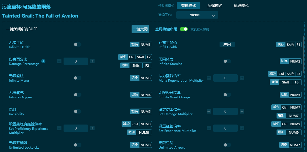Switch to 加强模式 tab
The height and width of the screenshot is (152, 307).
click(x=215, y=6)
